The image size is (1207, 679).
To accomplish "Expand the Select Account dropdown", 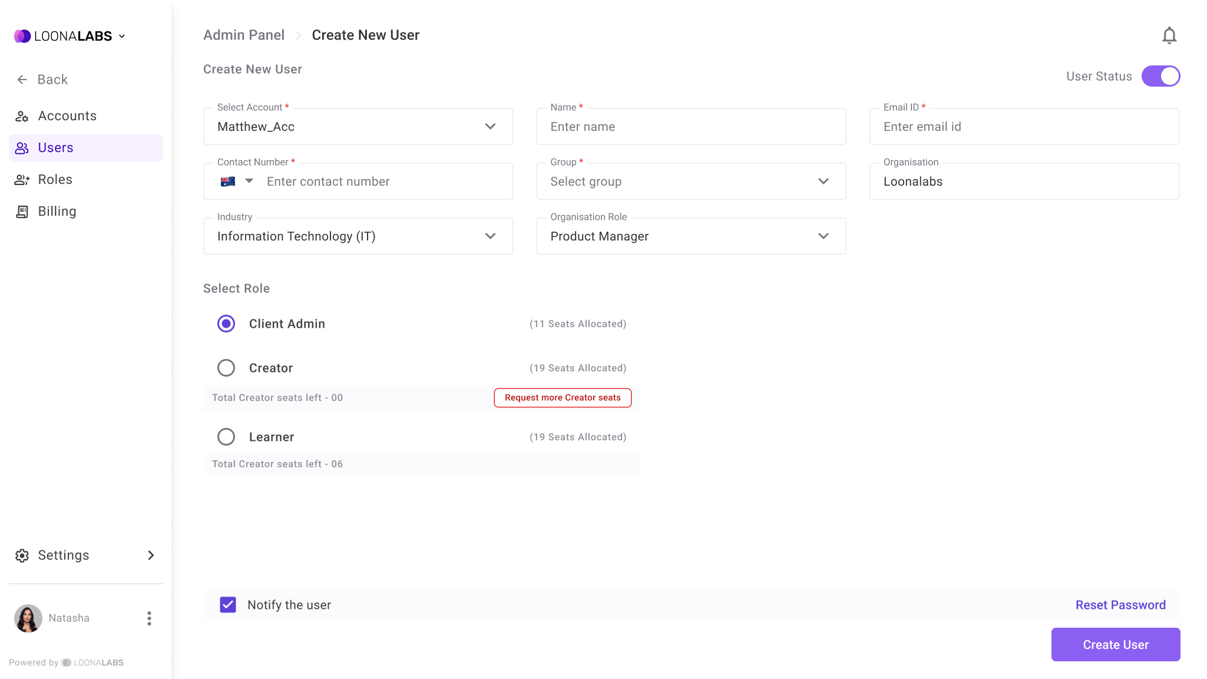I will tap(491, 126).
